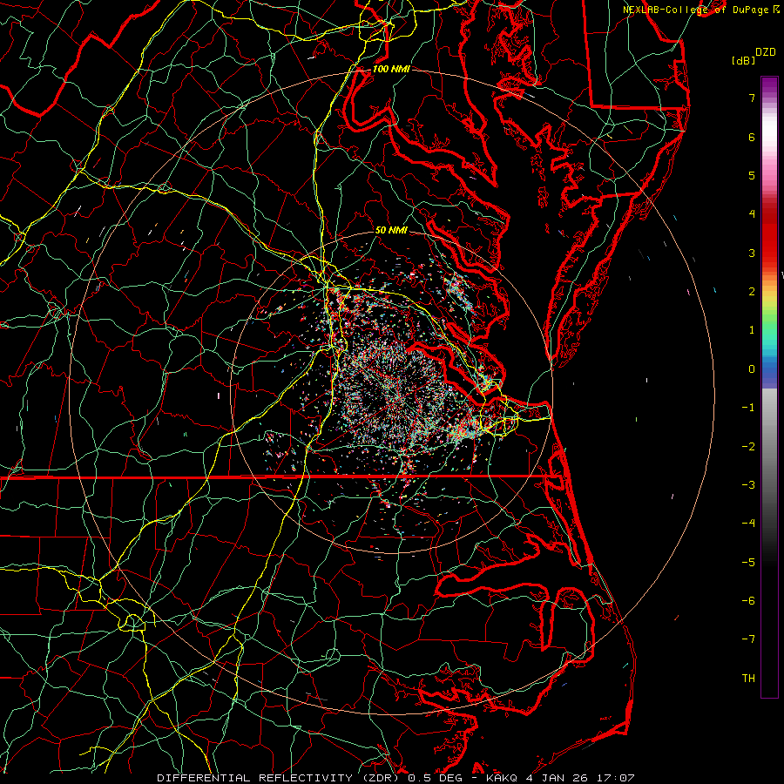Pick the red section of color bar
This screenshot has width=784, height=784.
tap(769, 235)
